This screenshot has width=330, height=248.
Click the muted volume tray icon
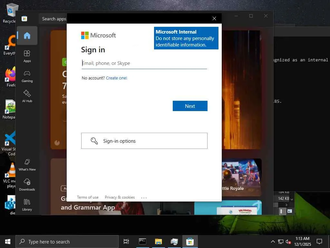tap(288, 242)
